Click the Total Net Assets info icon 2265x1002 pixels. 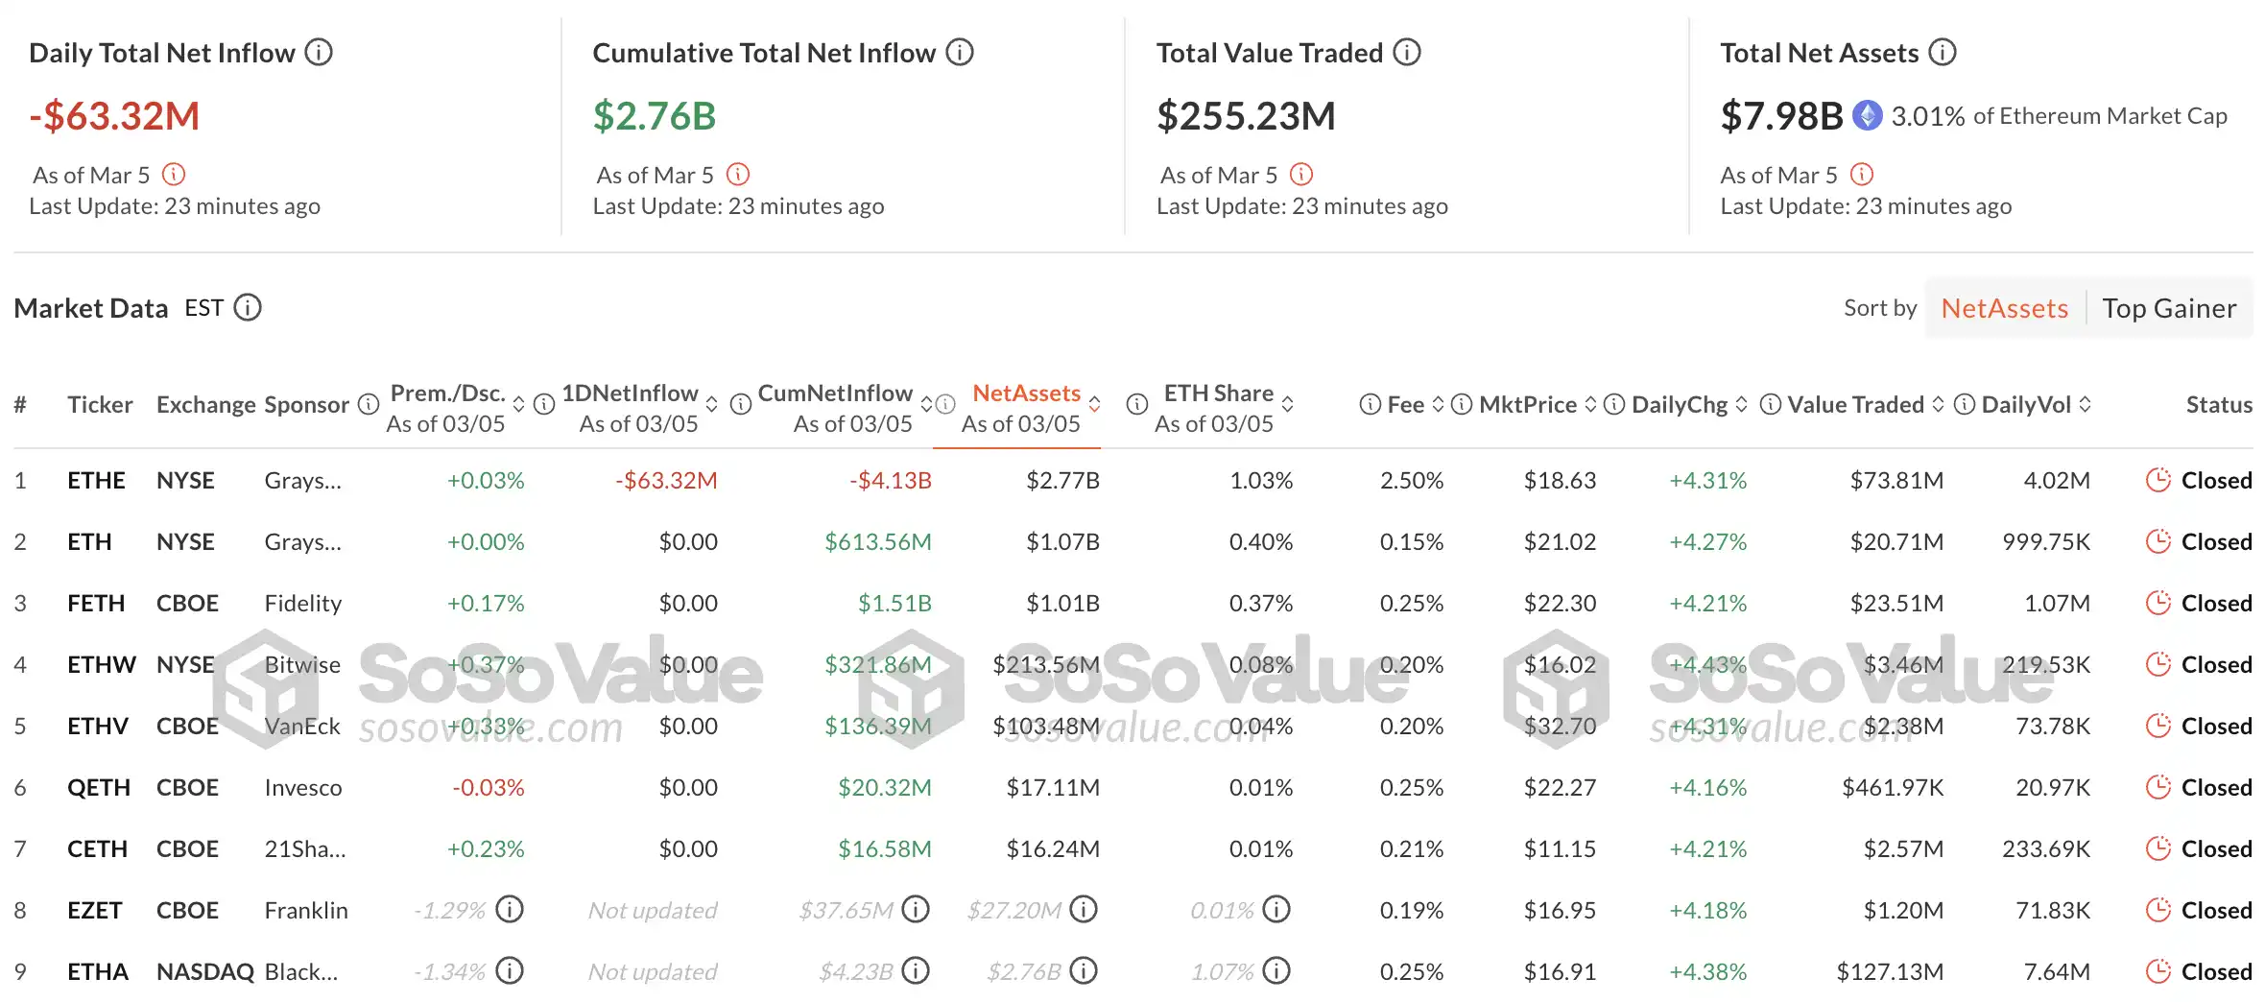pyautogui.click(x=1943, y=53)
